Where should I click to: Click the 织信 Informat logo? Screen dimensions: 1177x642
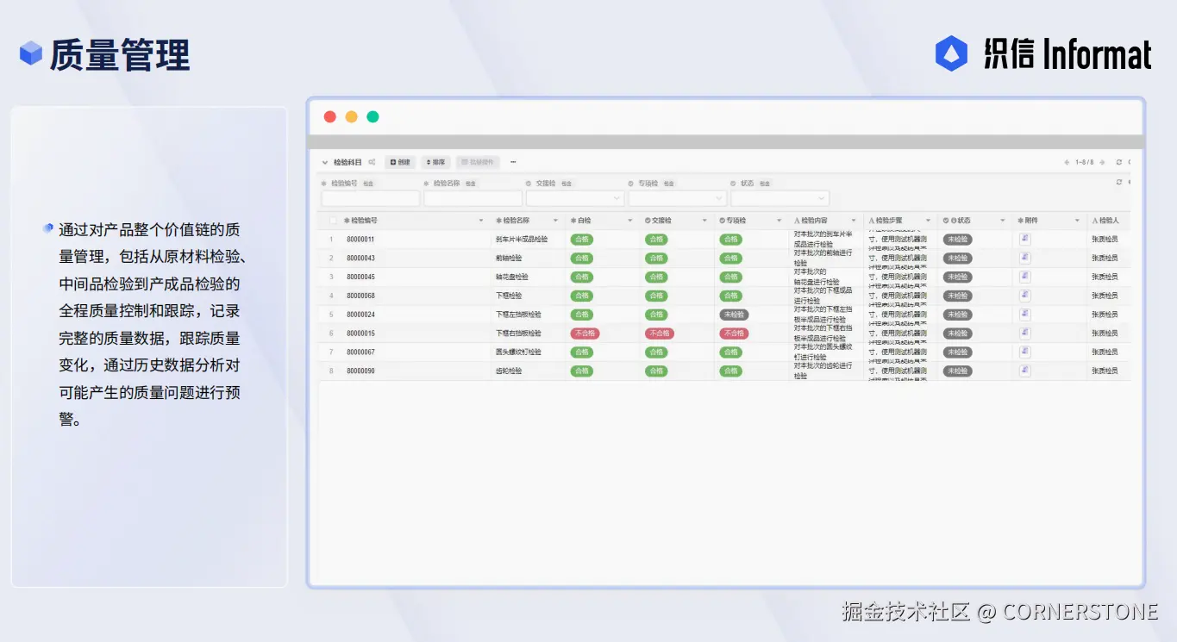pos(1043,53)
